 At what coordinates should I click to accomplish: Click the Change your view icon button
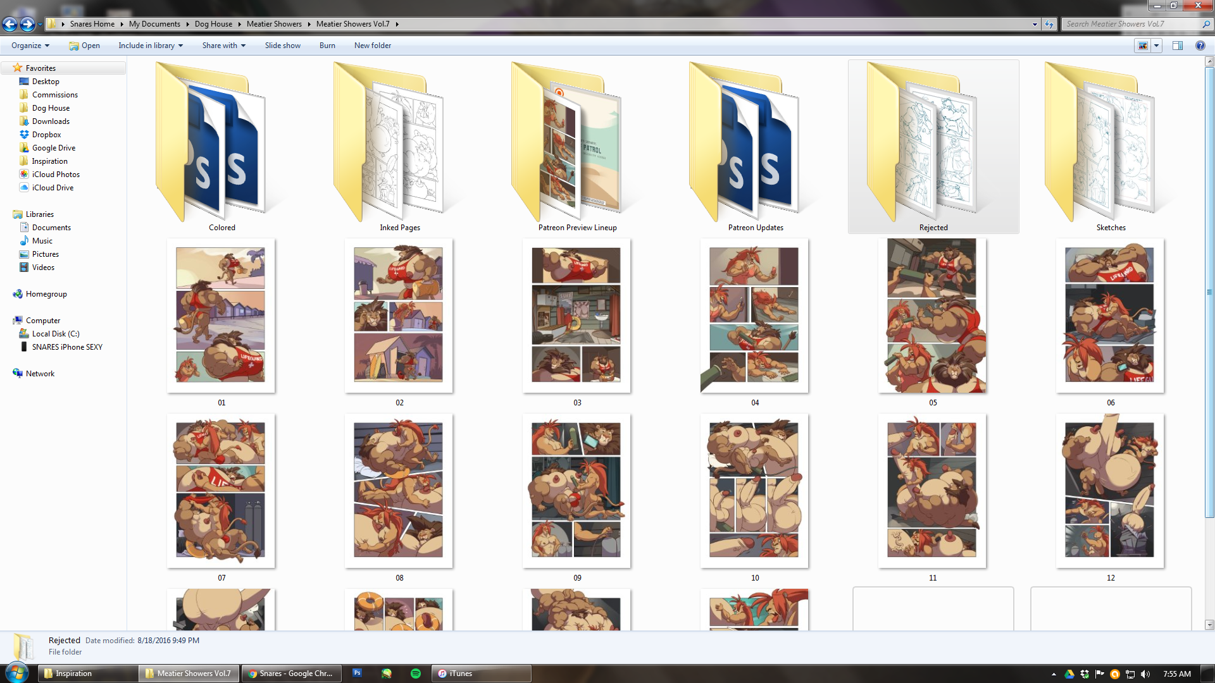point(1143,46)
